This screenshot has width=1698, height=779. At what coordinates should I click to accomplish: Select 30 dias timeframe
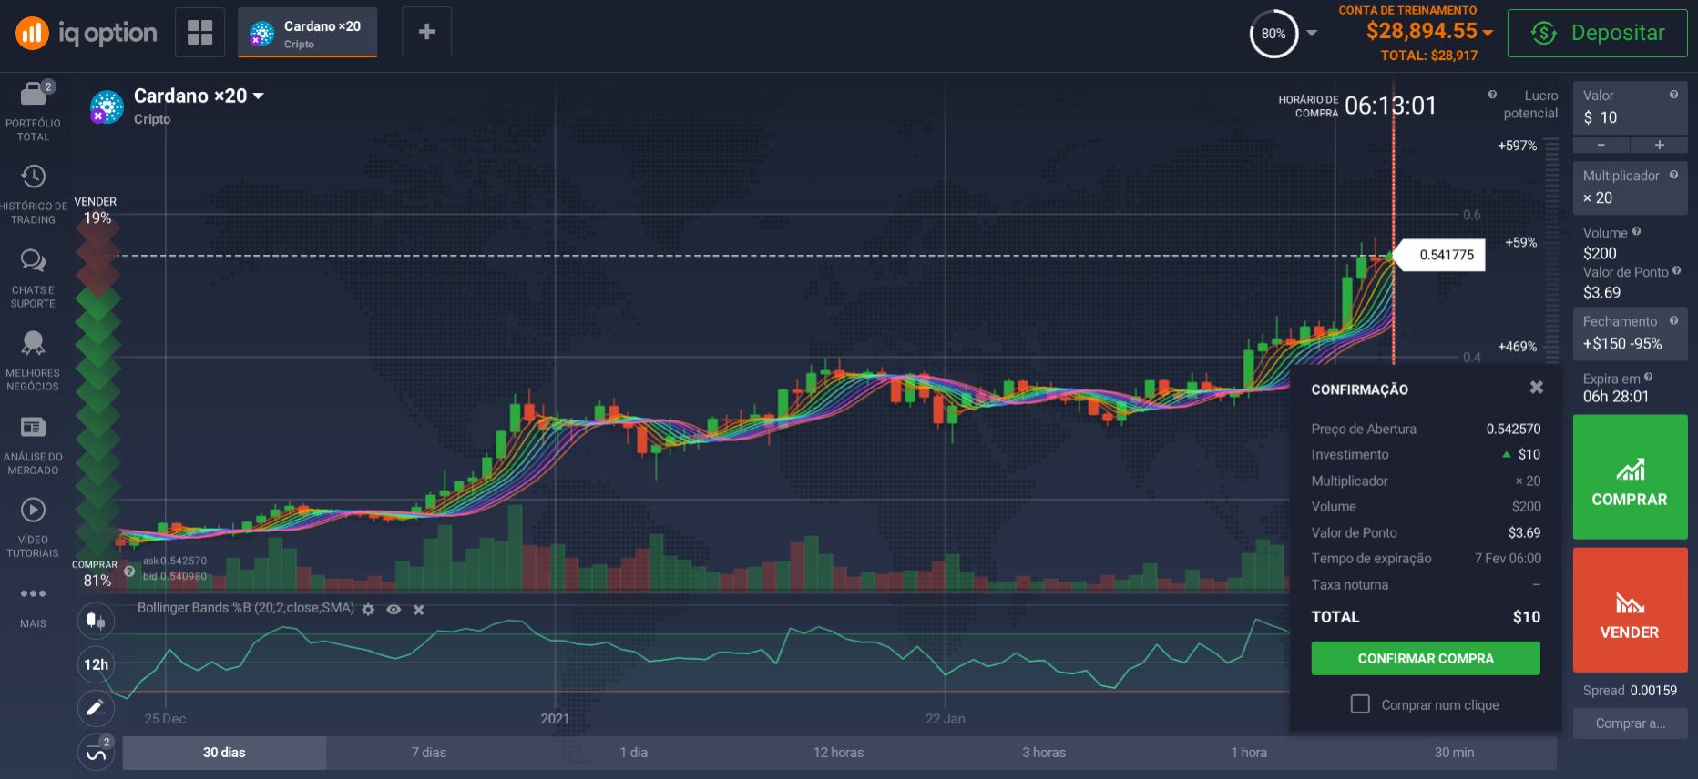(224, 753)
